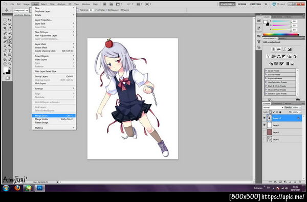Open the Filter menu
307x202 pixels.
coord(52,4)
